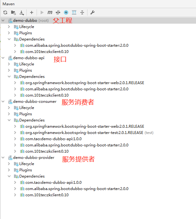Image resolution: width=196 pixels, height=219 pixels.
Task: Select Dependencies under demo-dubbo-api
Action: 32,77
